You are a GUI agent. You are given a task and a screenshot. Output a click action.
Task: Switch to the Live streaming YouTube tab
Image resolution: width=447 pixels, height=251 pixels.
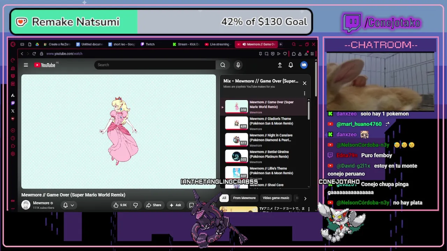218,44
